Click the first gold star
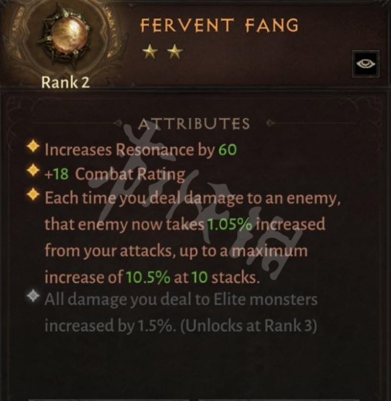Screen dimensions: 391x401 (x=150, y=52)
